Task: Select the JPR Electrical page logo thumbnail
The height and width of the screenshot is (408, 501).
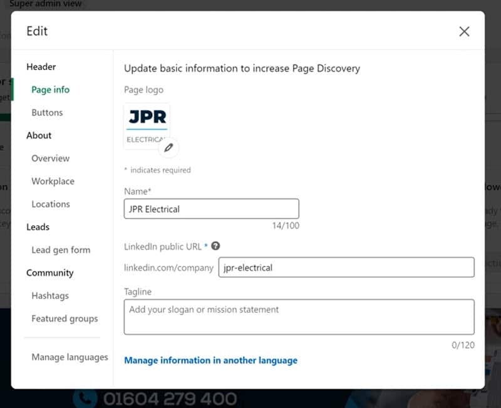Action: click(147, 126)
